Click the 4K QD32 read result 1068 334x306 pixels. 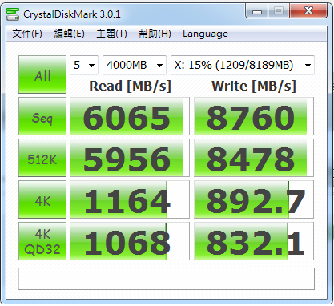130,241
